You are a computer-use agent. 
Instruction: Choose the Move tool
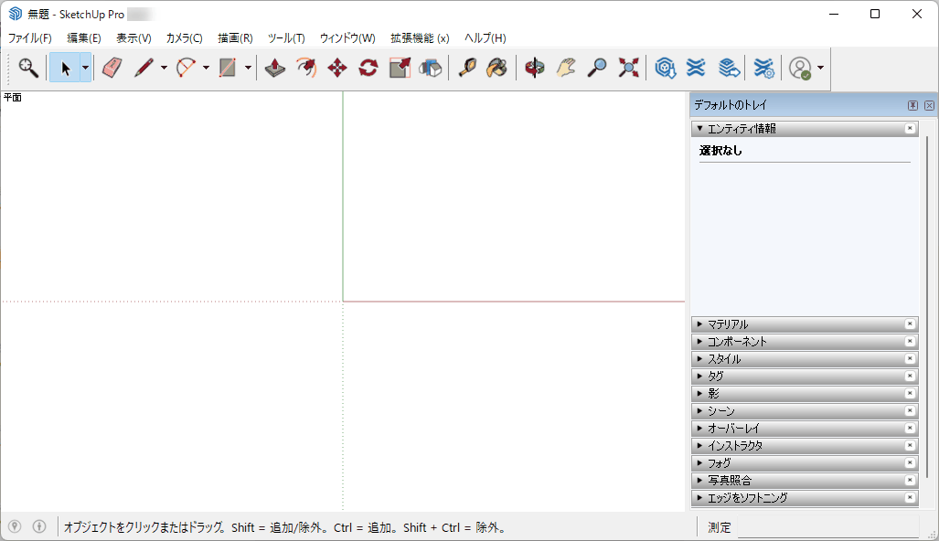[337, 68]
